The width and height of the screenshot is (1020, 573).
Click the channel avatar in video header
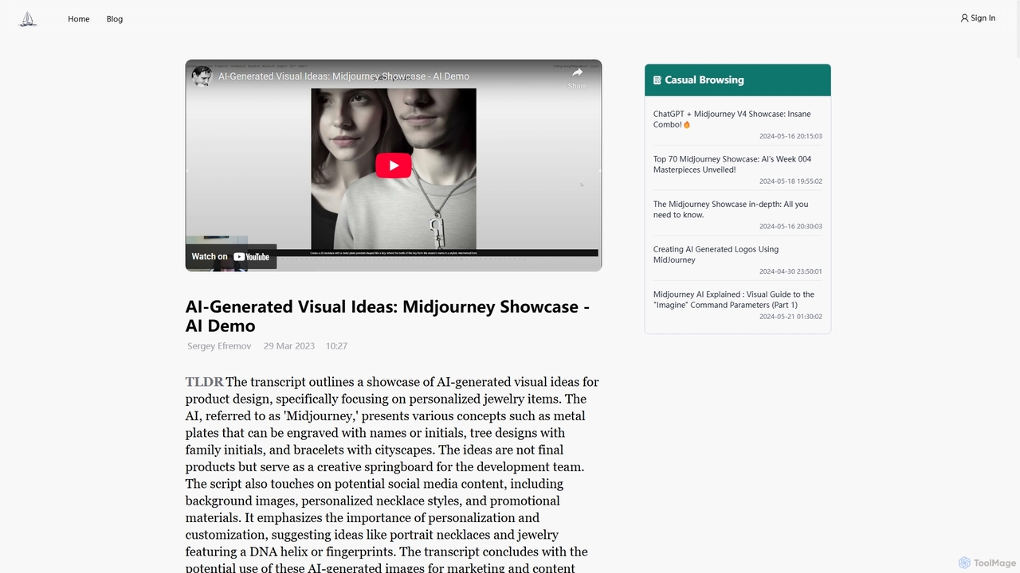[x=202, y=76]
